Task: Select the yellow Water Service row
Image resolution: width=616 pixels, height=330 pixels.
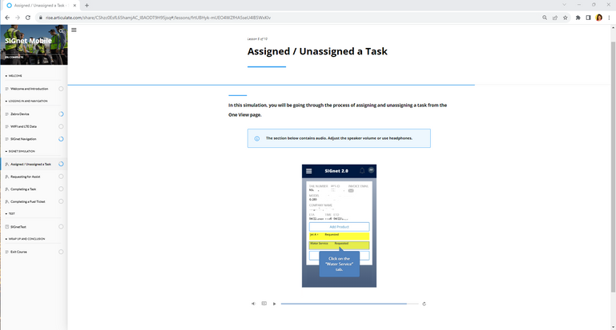Action: (339, 244)
